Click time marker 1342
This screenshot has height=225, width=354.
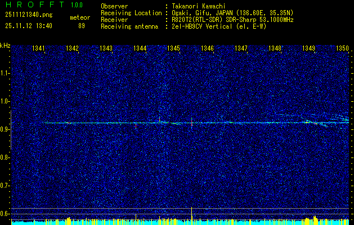click(x=72, y=48)
